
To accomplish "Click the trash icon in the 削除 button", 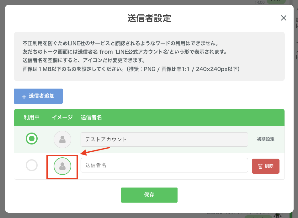I will tap(260, 166).
